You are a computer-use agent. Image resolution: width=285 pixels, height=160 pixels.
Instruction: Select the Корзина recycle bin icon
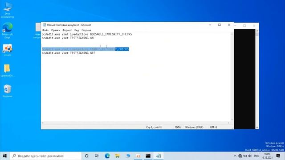7,91
